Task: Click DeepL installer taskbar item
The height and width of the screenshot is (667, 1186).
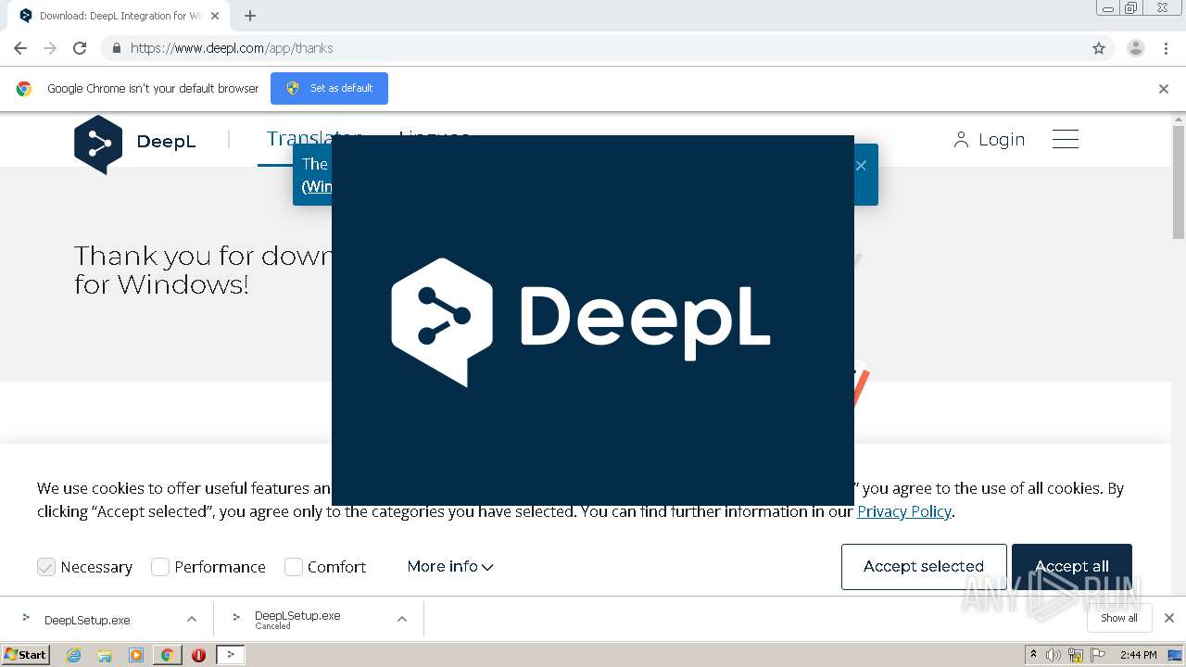Action: pos(230,655)
